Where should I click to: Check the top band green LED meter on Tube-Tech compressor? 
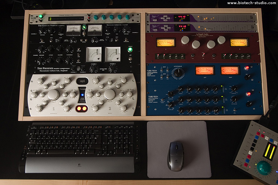[222, 89]
